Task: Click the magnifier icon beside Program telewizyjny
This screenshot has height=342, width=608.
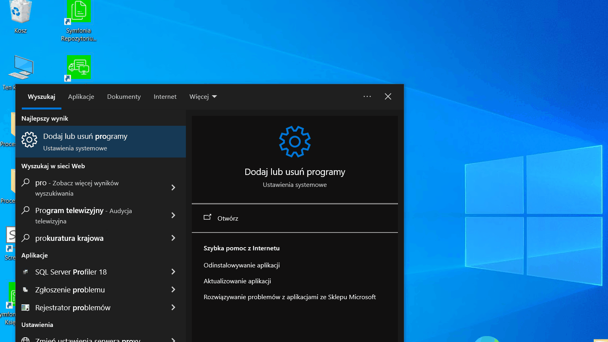Action: pos(26,210)
